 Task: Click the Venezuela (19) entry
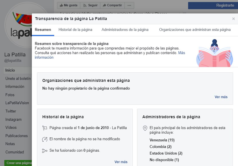pyautogui.click(x=162, y=140)
